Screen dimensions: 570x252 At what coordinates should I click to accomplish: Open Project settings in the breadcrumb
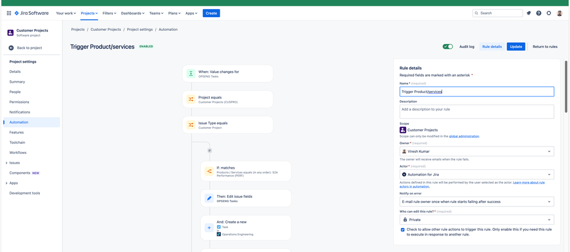coord(140,30)
